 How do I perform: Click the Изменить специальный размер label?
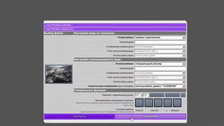(118, 95)
